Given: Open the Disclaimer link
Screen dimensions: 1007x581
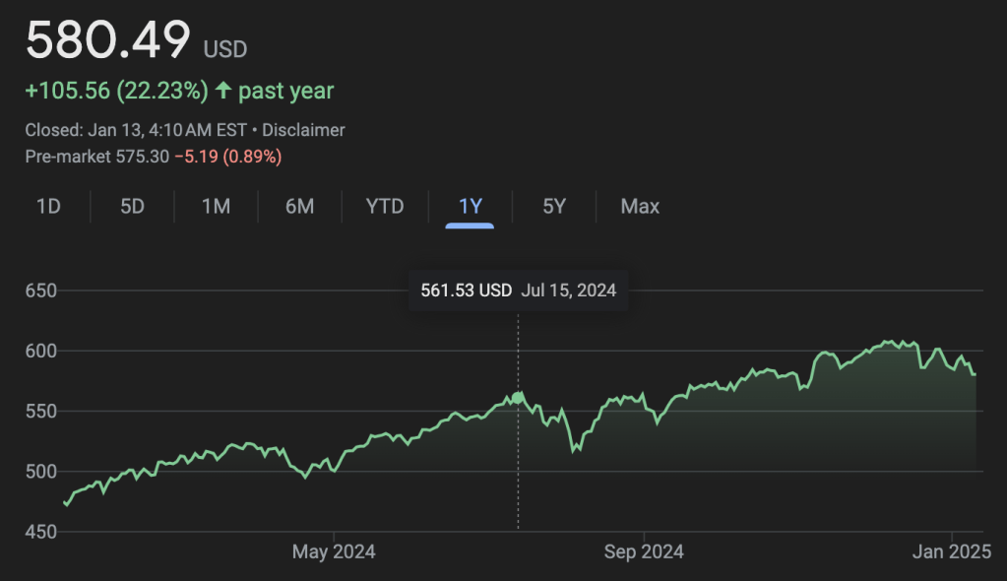Looking at the screenshot, I should click(x=304, y=130).
